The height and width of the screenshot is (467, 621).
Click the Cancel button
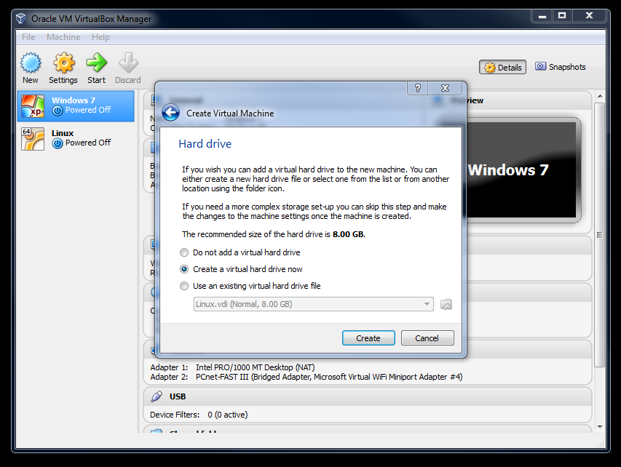click(427, 338)
